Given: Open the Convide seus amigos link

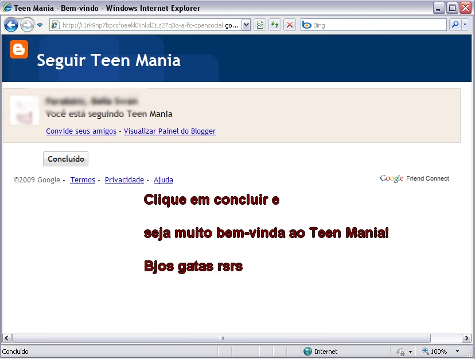Looking at the screenshot, I should (81, 131).
